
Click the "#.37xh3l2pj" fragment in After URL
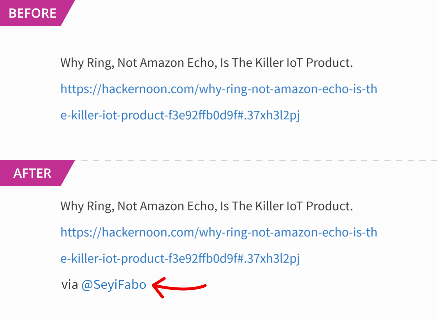268,259
